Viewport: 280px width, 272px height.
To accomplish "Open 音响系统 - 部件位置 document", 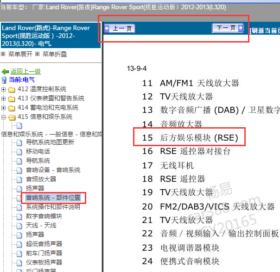I will point(53,198).
